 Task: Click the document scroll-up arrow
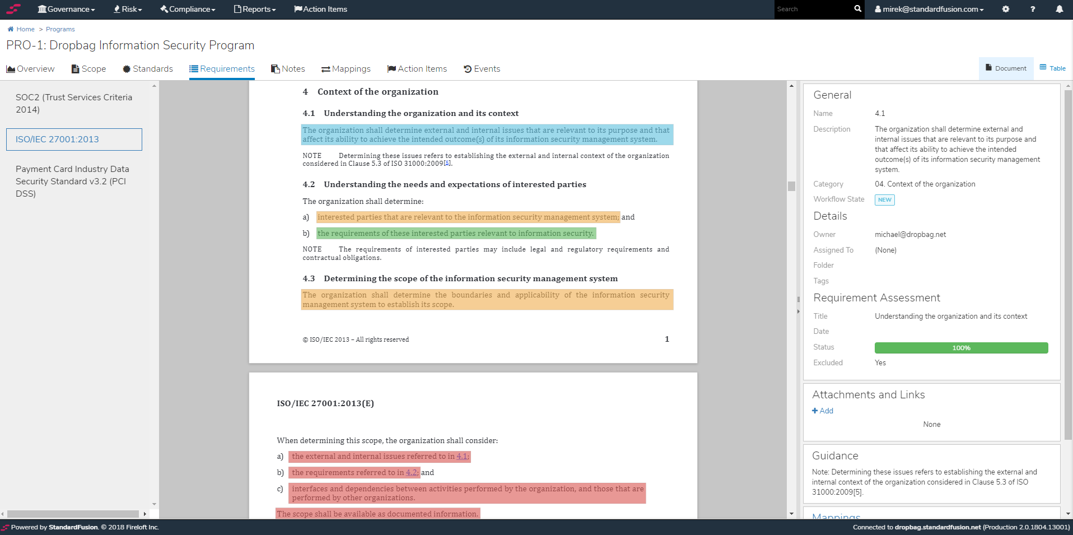tap(791, 86)
